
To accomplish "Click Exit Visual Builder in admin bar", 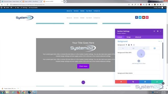I will coord(33,8).
